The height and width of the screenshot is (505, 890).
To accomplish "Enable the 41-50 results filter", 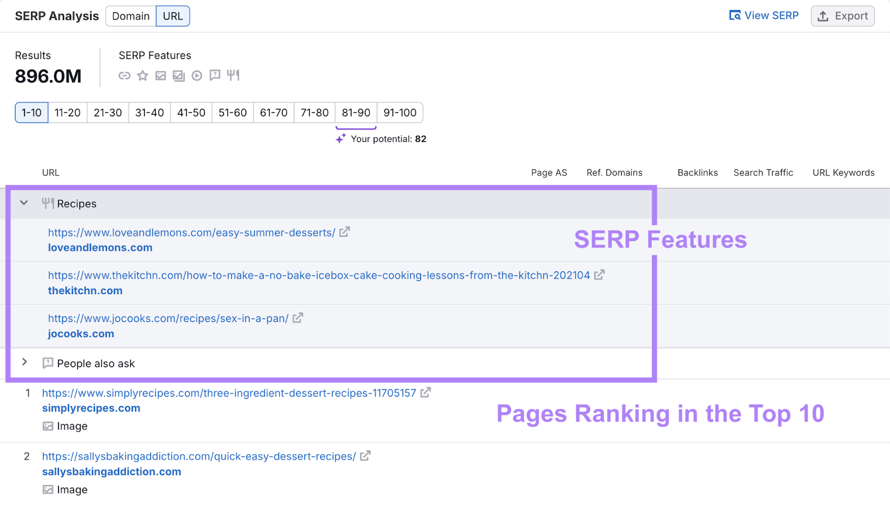I will (x=191, y=112).
